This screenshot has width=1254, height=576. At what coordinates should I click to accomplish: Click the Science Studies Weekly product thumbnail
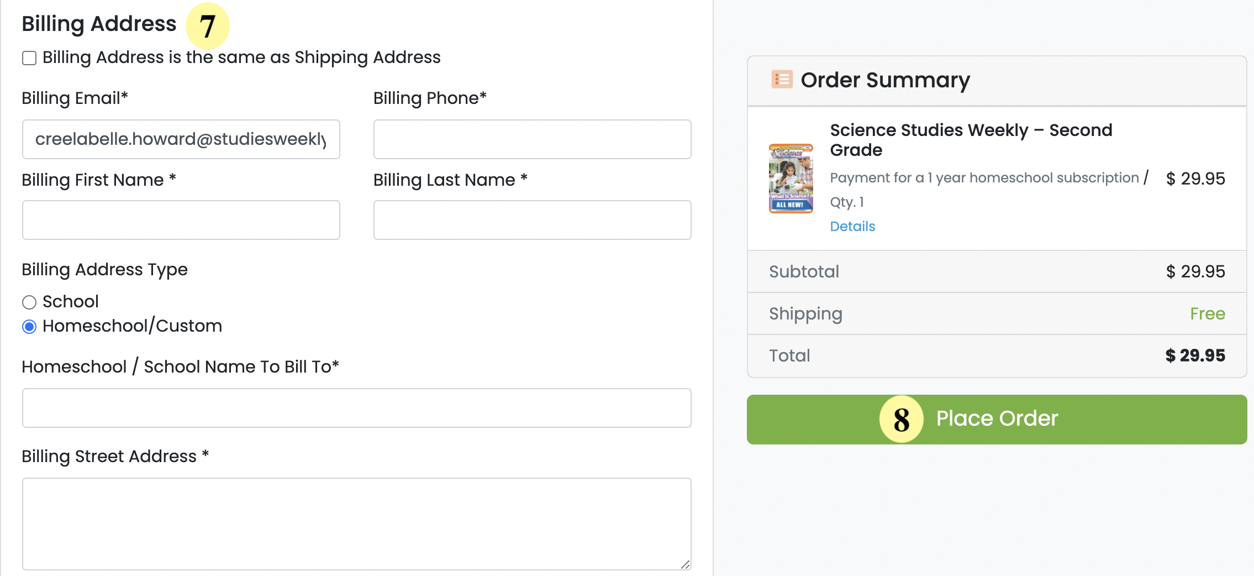(x=791, y=179)
